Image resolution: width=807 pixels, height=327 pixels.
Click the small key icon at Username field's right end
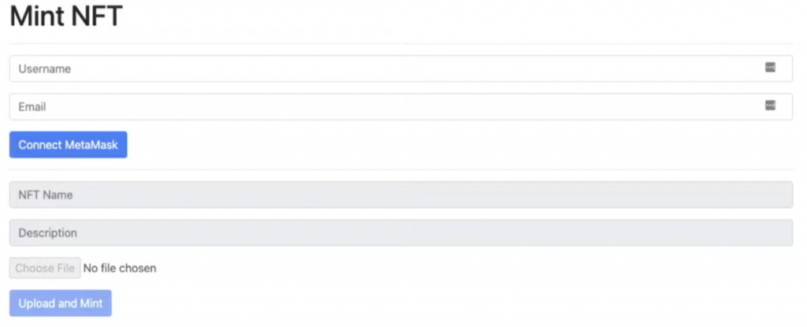coord(770,68)
